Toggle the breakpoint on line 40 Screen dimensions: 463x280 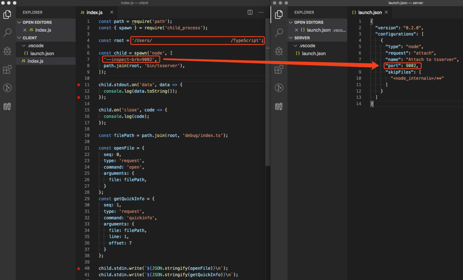tap(78, 268)
